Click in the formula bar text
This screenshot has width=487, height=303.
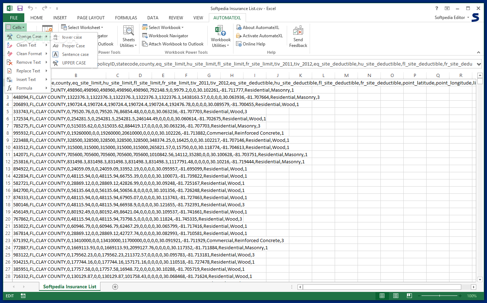284,64
